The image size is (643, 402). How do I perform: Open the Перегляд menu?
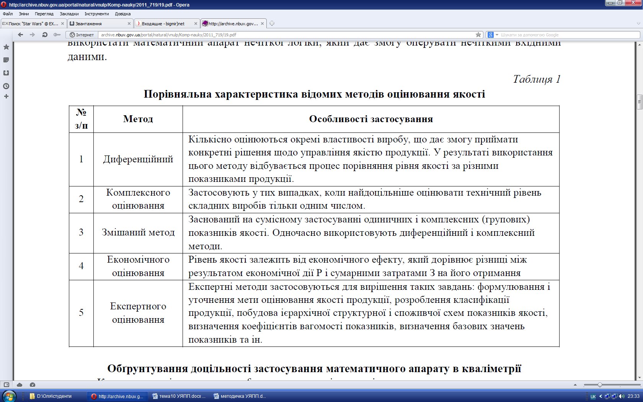44,14
